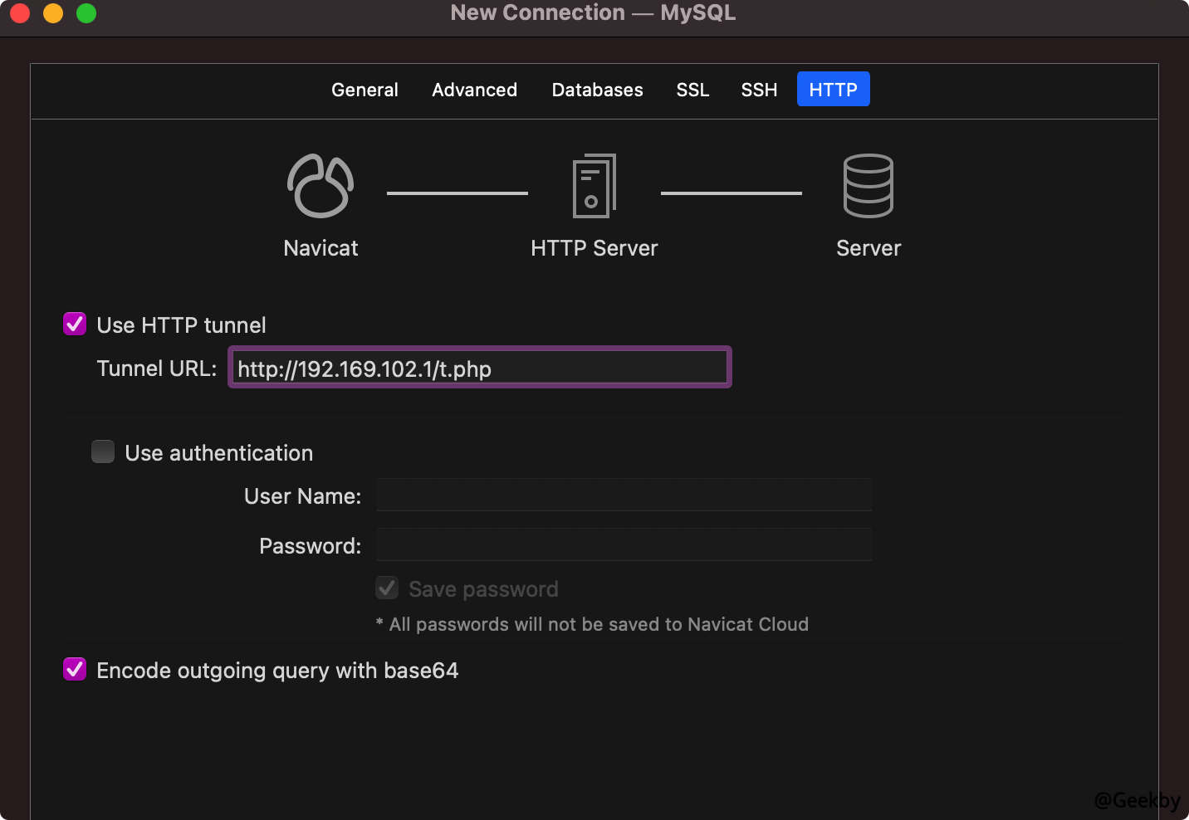This screenshot has height=820, width=1189.
Task: Click the 'Server' label under database icon
Action: tap(869, 248)
